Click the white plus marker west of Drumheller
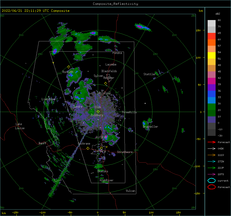The image size is (231, 216). tap(145, 103)
